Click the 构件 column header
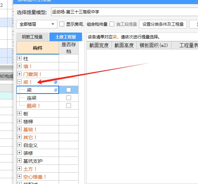This screenshot has width=198, height=184. pyautogui.click(x=38, y=48)
